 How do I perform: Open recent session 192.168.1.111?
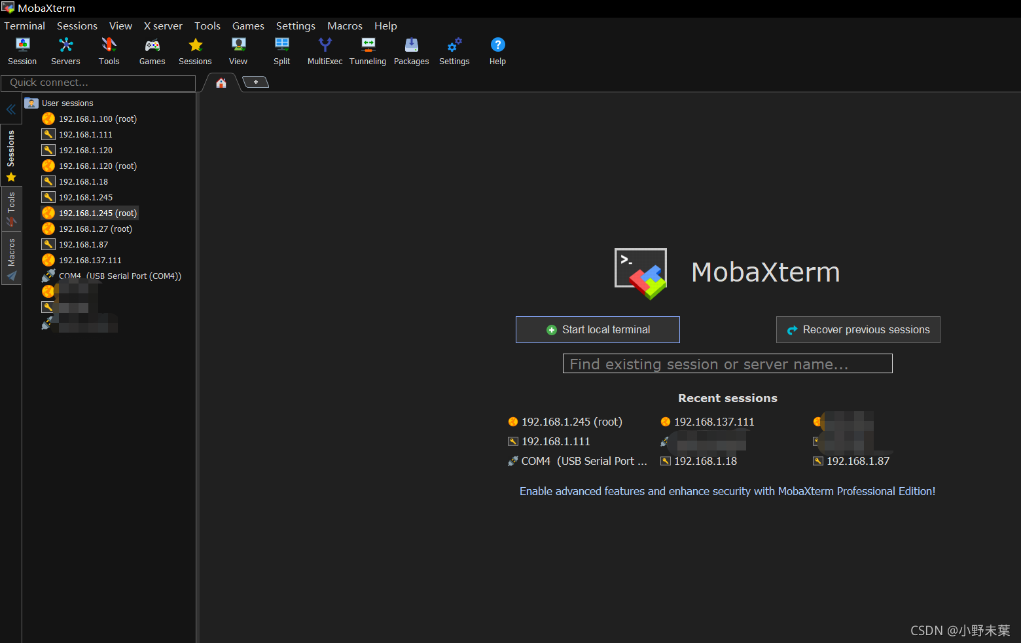(549, 441)
